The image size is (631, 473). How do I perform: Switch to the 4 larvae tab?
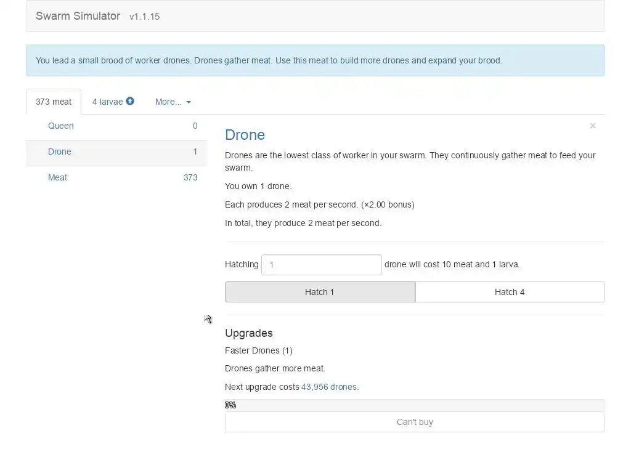point(108,102)
